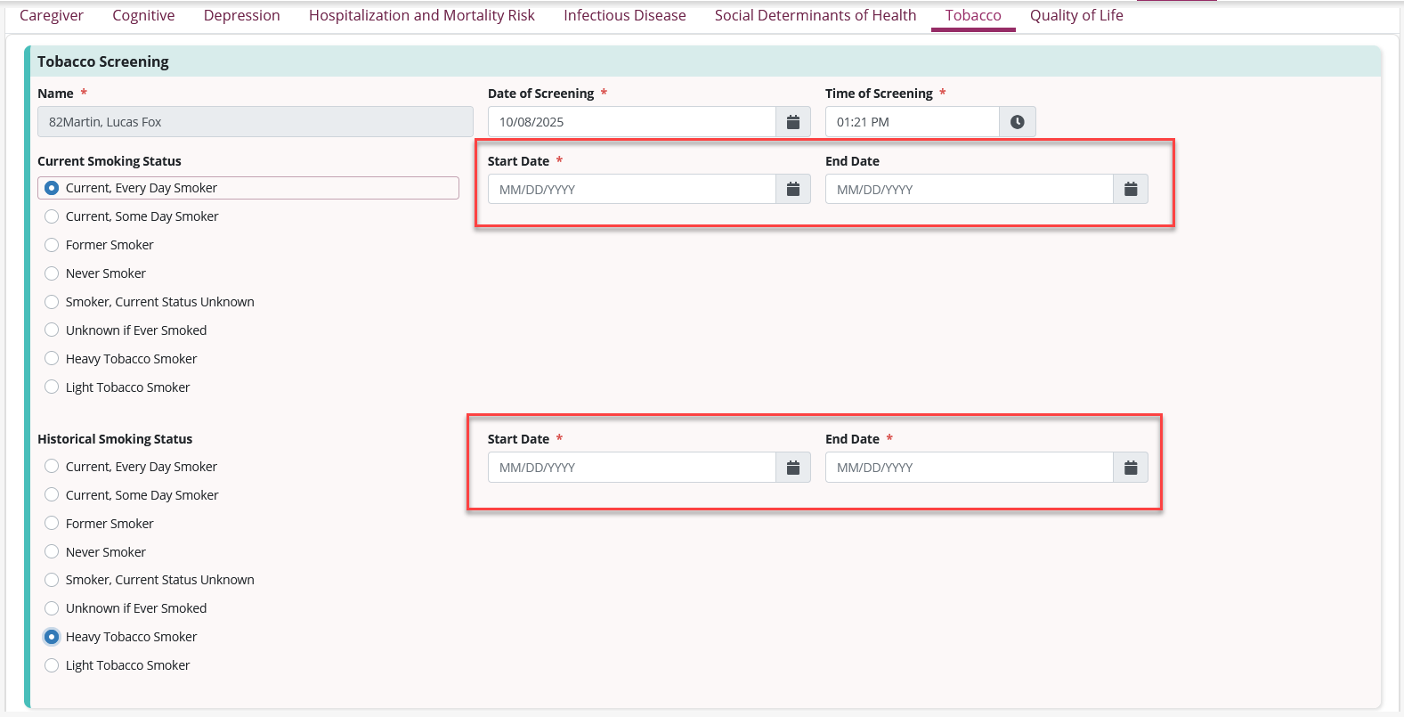Open calendar for Historical Smoking End Date
This screenshot has height=717, width=1404.
1130,468
